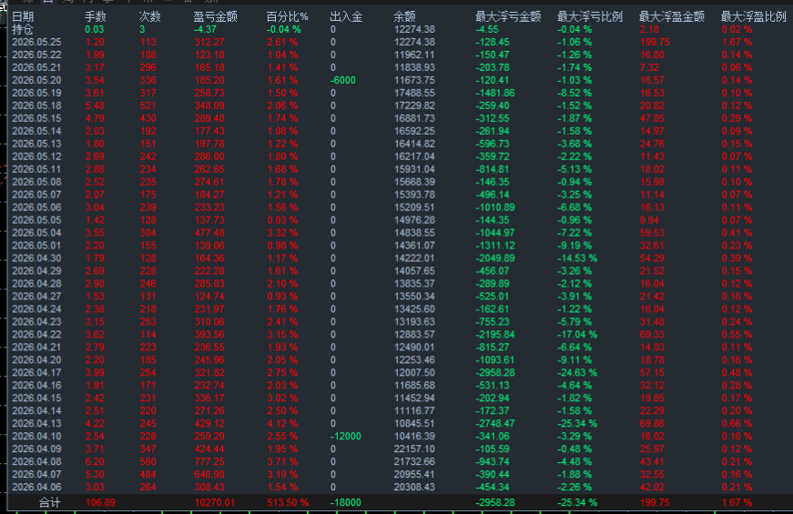Click the floating loss value -2748.47
Screen dimensions: 793x514
(495, 424)
